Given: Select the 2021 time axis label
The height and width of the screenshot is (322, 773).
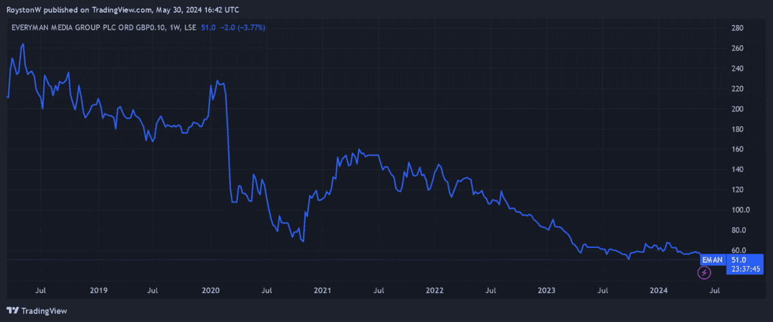Looking at the screenshot, I should pyautogui.click(x=323, y=290).
